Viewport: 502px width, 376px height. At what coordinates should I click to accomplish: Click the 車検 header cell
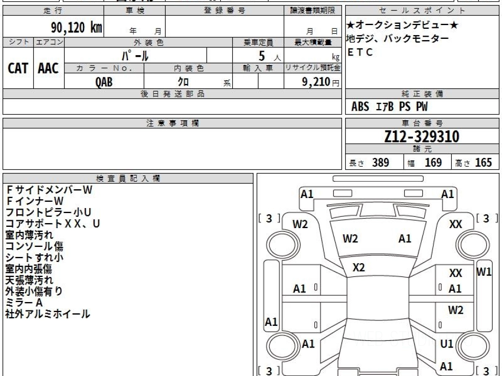pyautogui.click(x=135, y=11)
